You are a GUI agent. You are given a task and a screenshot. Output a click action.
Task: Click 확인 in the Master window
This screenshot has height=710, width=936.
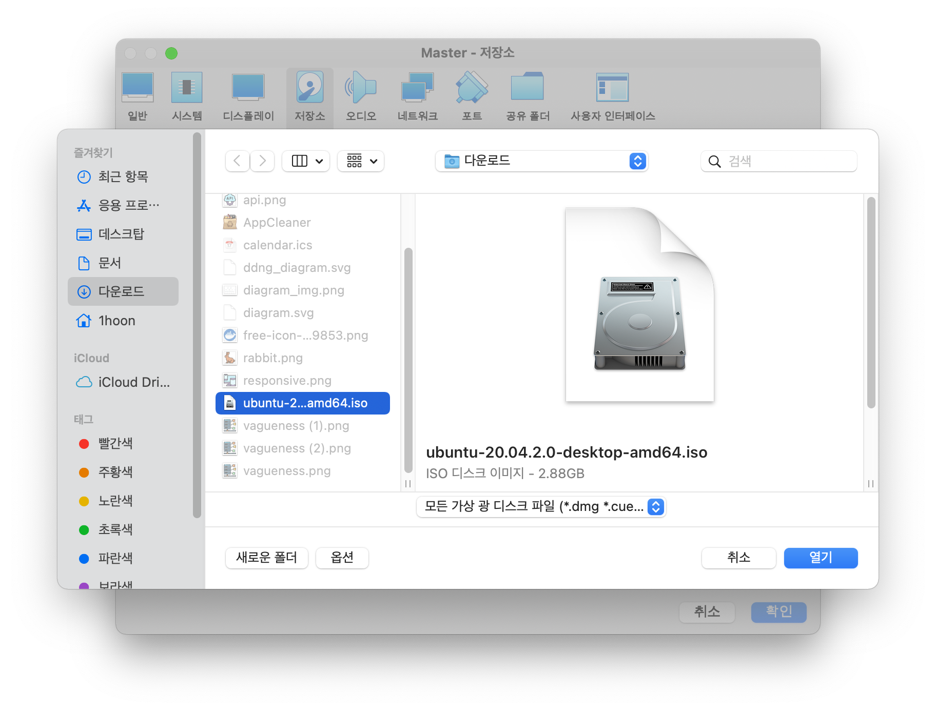click(779, 612)
